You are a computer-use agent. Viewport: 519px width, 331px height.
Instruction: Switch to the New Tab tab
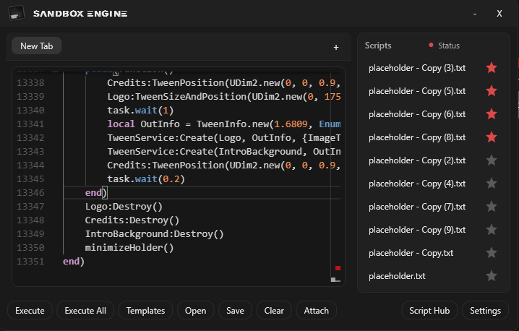pyautogui.click(x=36, y=46)
